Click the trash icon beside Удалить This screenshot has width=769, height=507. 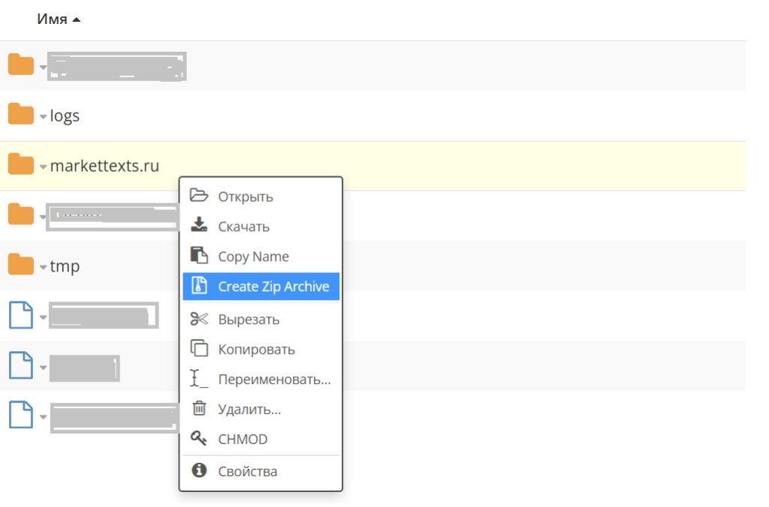tap(199, 409)
